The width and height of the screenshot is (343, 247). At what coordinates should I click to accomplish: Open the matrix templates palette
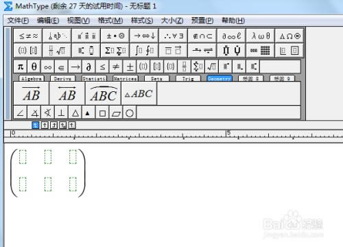coord(261,50)
